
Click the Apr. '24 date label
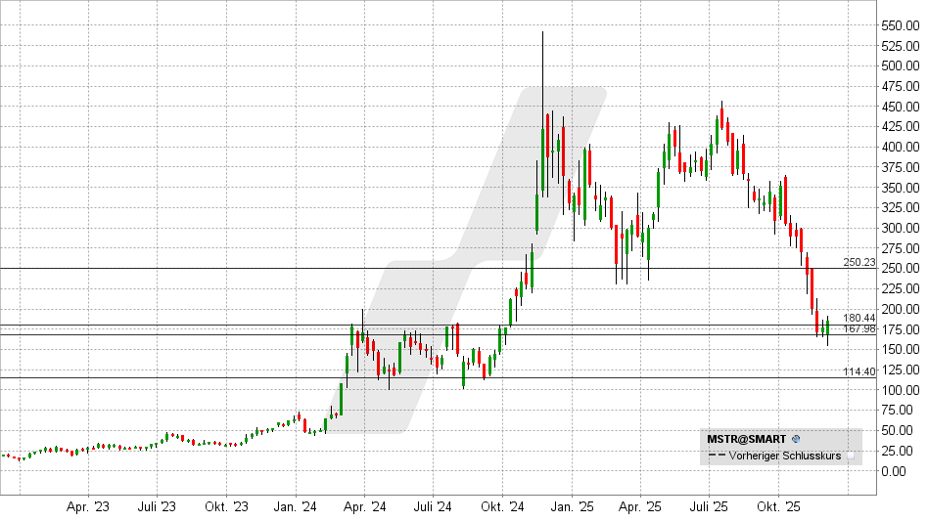click(364, 507)
